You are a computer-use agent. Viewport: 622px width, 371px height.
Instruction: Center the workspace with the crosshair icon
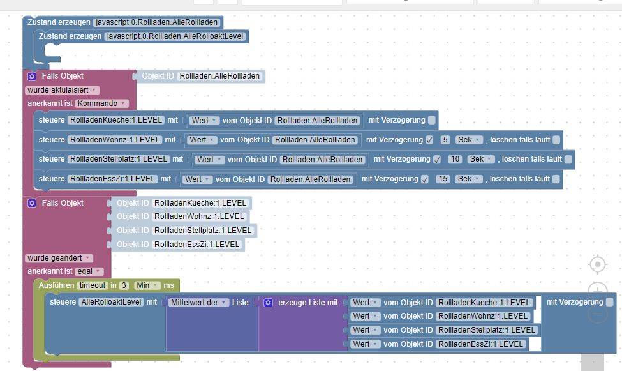[x=597, y=264]
